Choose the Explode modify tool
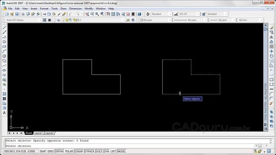 pos(271,103)
